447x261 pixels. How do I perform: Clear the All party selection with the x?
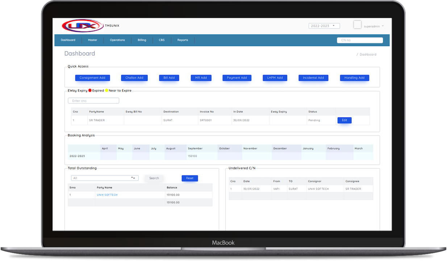pos(134,178)
